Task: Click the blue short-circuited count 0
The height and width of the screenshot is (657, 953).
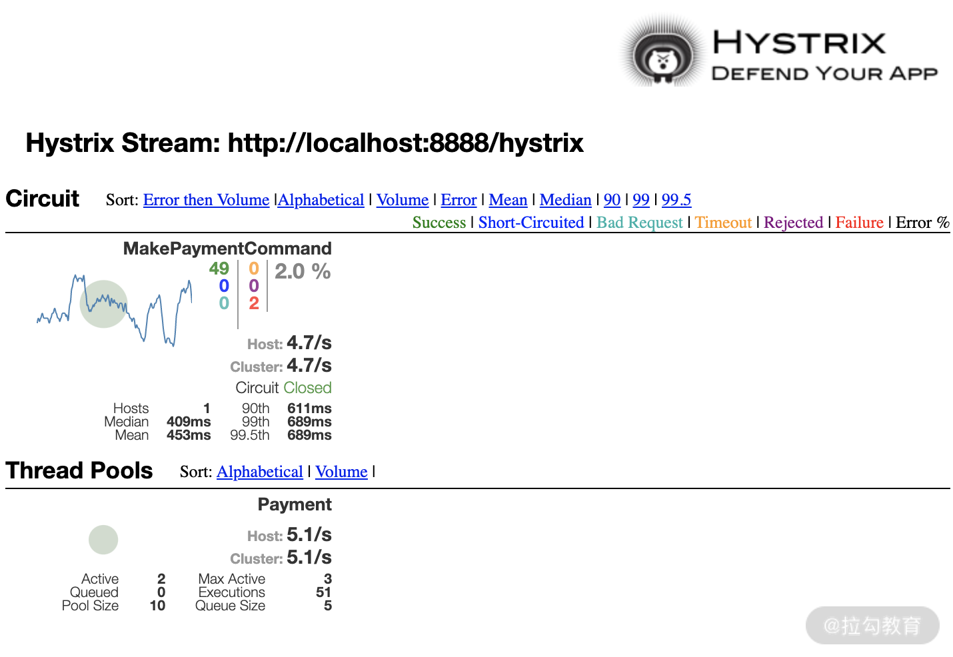Action: 224,286
